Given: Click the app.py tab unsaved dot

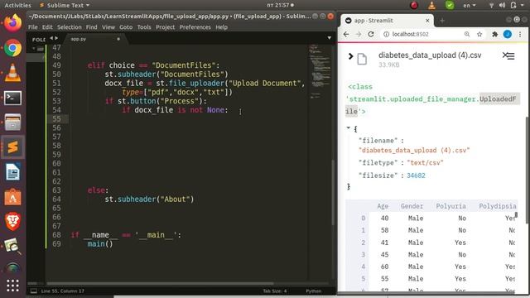Looking at the screenshot, I should click(x=118, y=39).
